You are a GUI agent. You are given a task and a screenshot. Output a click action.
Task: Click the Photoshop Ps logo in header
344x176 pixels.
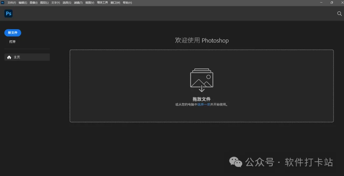click(8, 14)
